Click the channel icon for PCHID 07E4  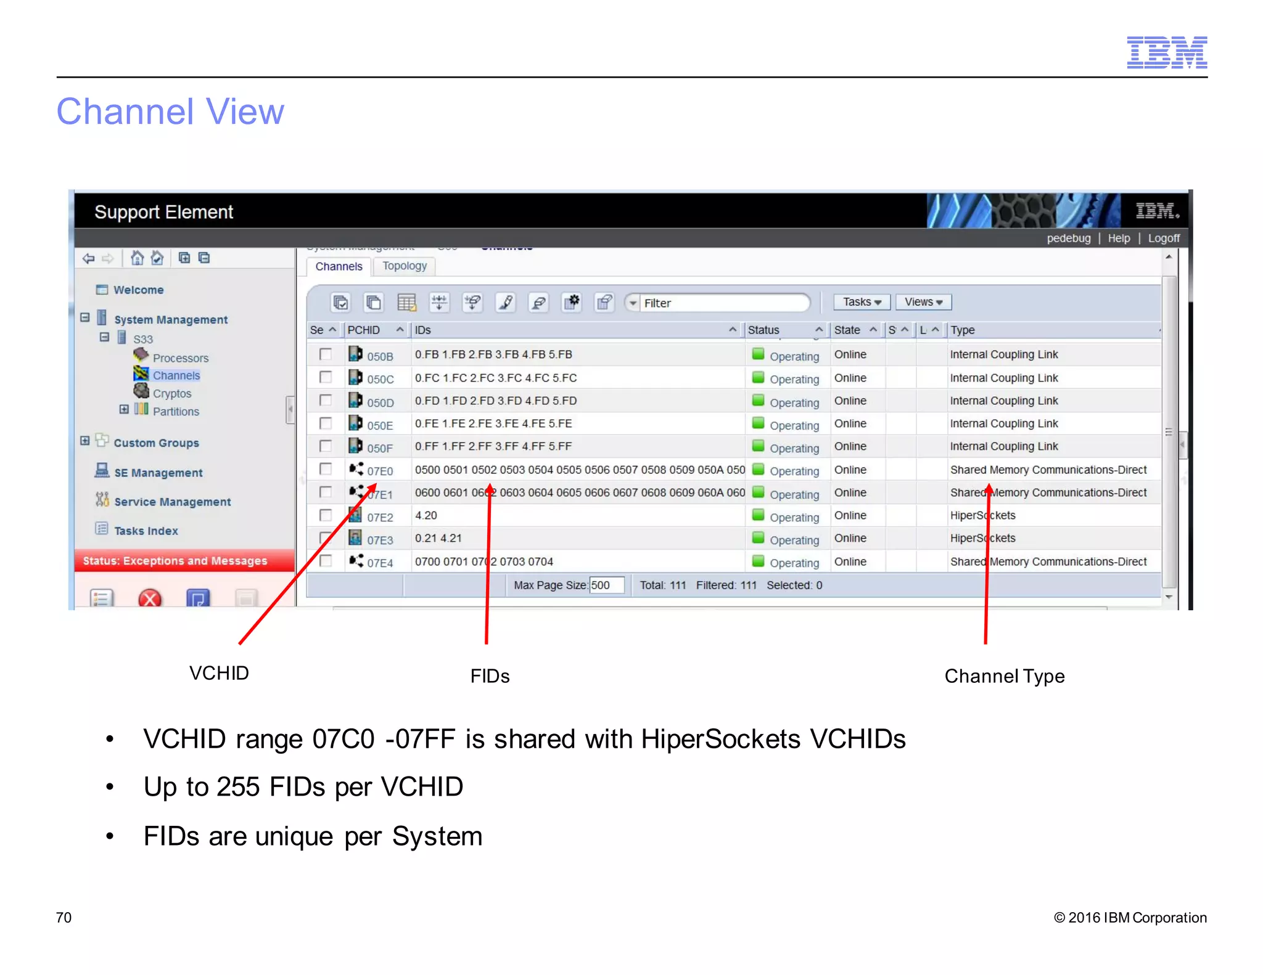click(x=356, y=561)
